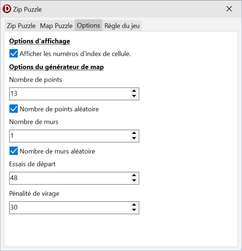Increase the Essais de départ value
This screenshot has height=251, width=242.
click(134, 175)
